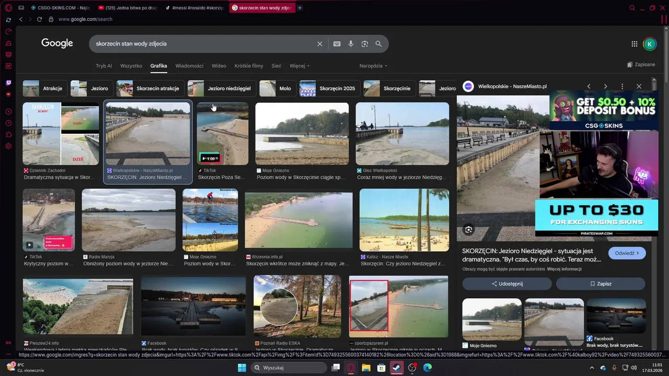Switch to the Wszystko results tab
Viewport: 669px width, 376px height.
pos(131,66)
